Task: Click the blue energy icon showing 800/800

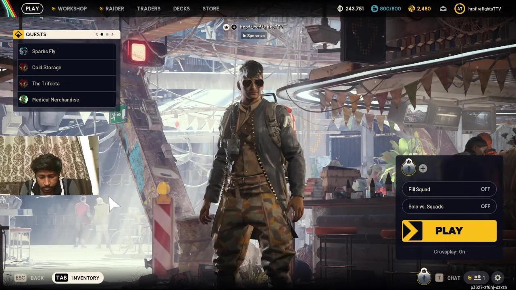Action: [375, 8]
